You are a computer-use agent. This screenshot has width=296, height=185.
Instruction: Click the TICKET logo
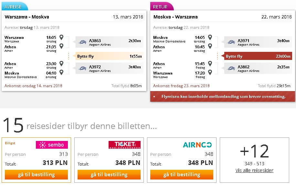[124, 145]
